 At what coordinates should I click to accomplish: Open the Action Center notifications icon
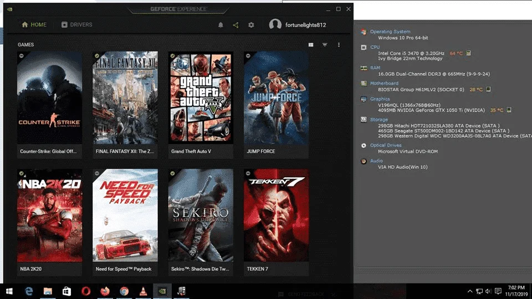(x=498, y=291)
